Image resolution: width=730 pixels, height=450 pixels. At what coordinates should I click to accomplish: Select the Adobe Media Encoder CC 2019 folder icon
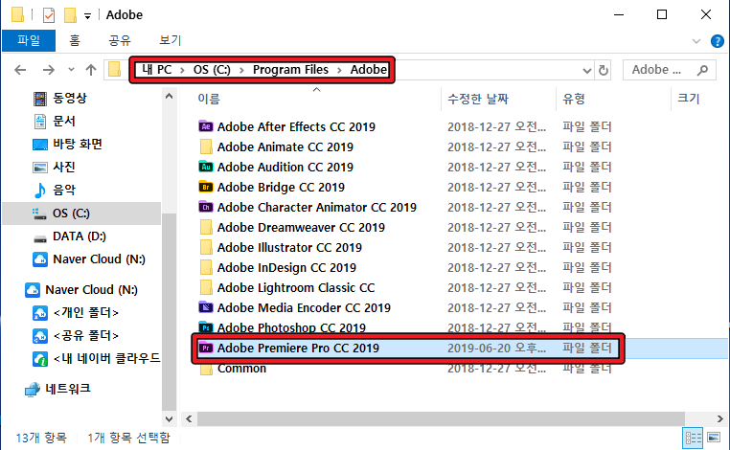(206, 307)
